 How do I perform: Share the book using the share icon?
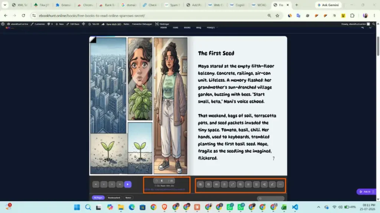point(264,184)
